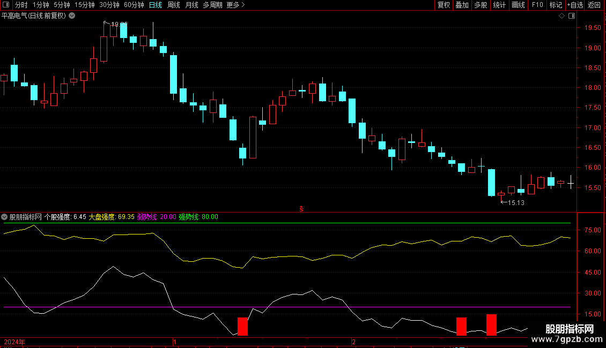Expand the 更多 periods menu

click(235, 5)
